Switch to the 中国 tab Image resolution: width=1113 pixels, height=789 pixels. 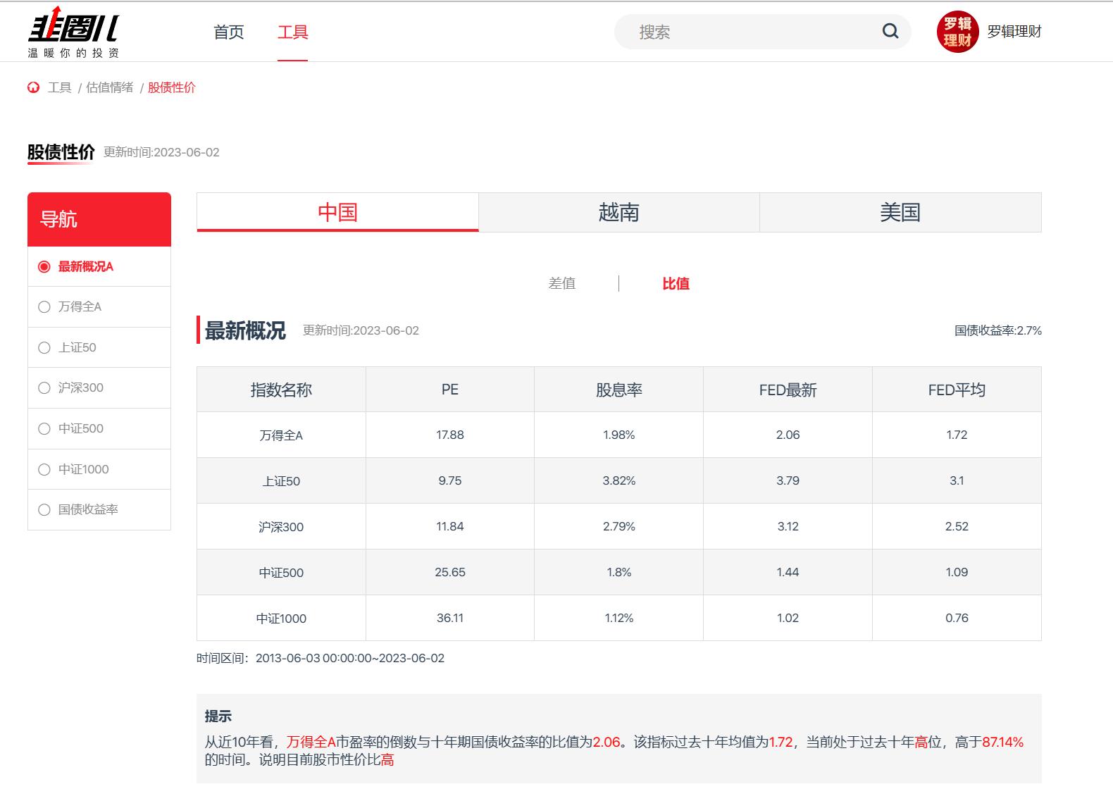pyautogui.click(x=337, y=212)
